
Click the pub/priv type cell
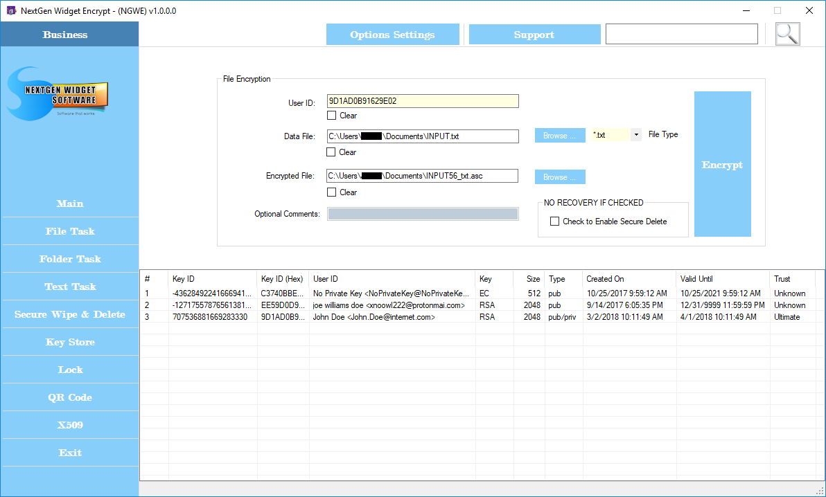click(x=563, y=317)
